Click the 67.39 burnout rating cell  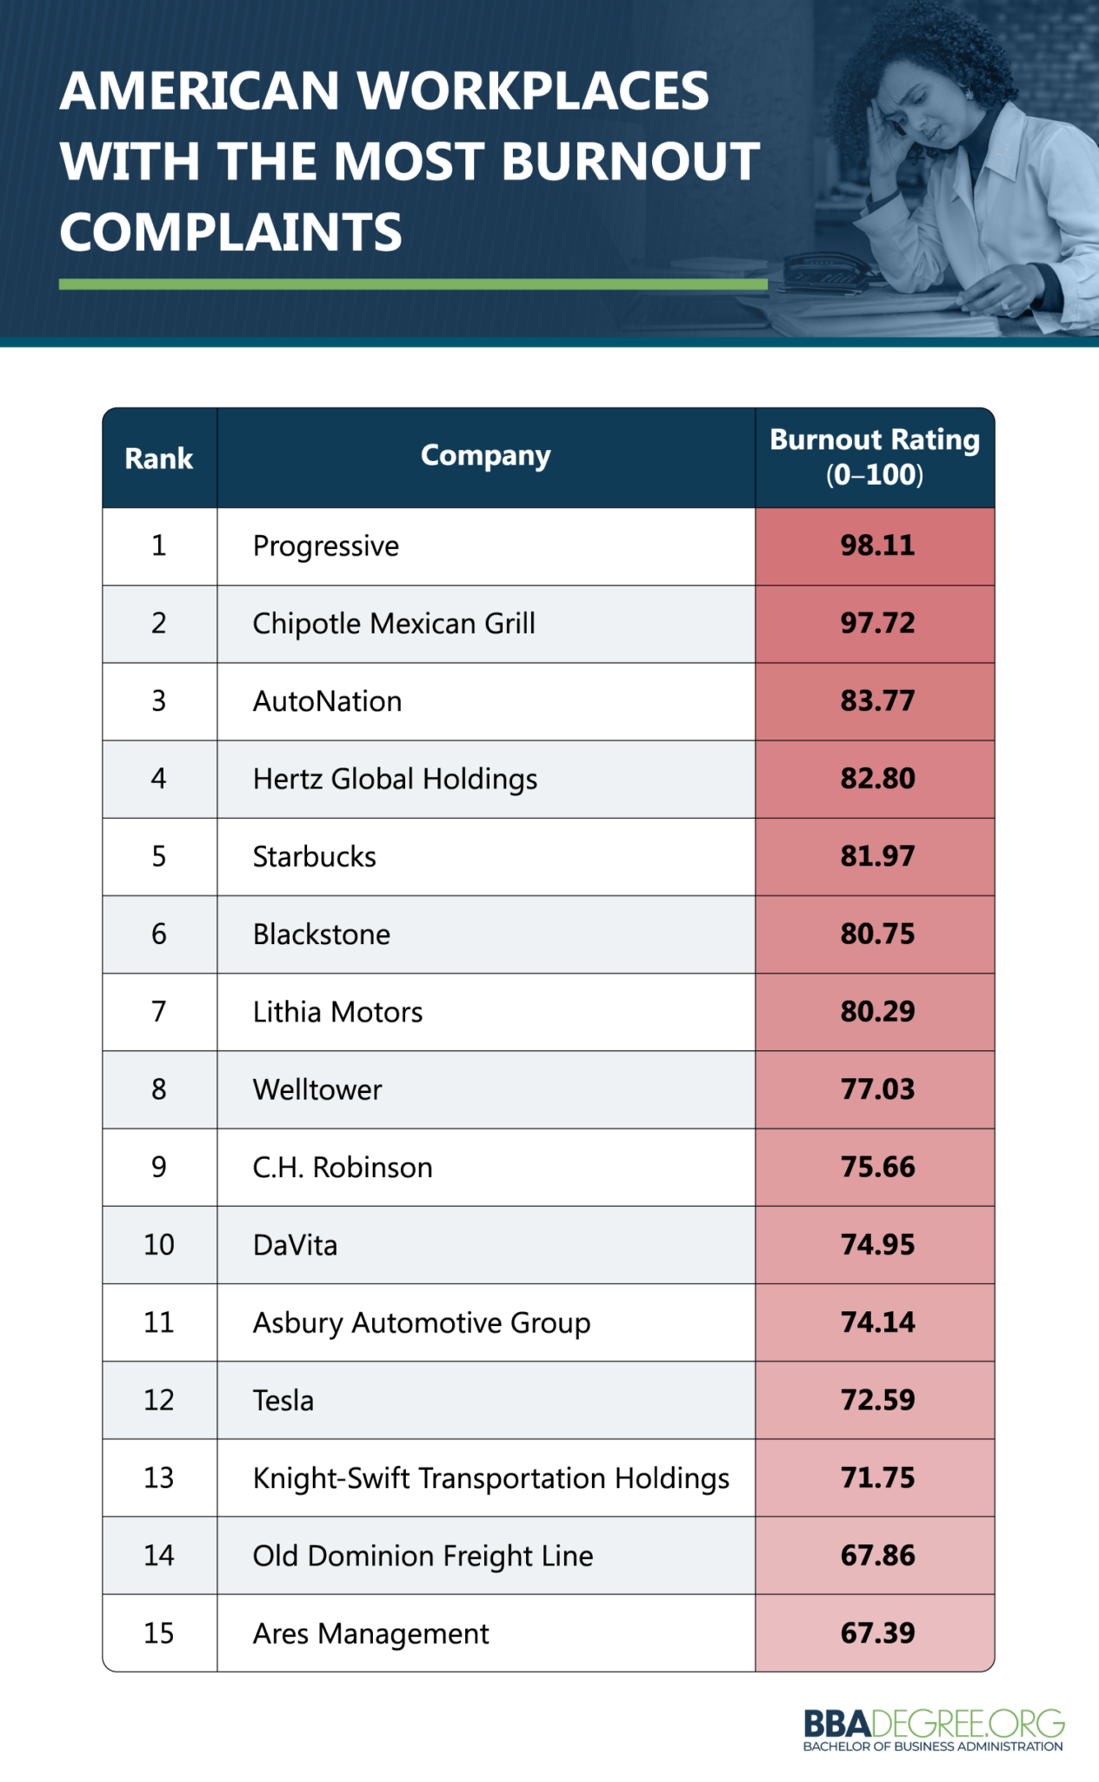click(x=876, y=1633)
